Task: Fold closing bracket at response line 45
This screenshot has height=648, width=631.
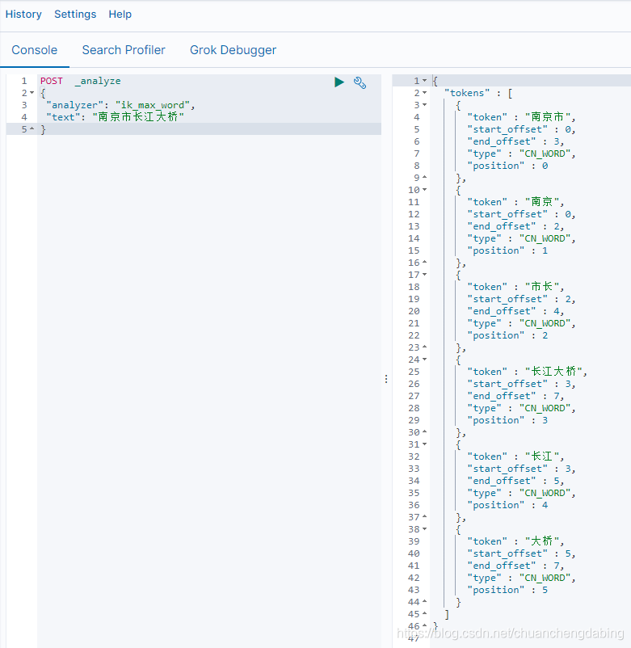Action: [424, 614]
